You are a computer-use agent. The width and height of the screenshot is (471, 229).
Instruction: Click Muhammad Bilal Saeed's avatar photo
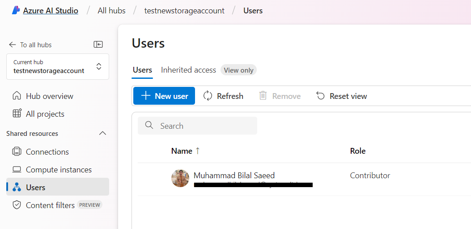click(180, 178)
